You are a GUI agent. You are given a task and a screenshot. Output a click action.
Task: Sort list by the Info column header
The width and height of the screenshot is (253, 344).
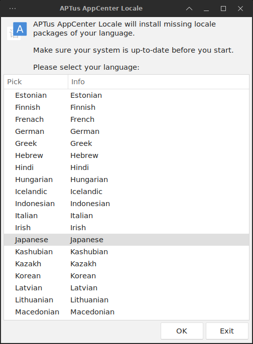pos(159,82)
